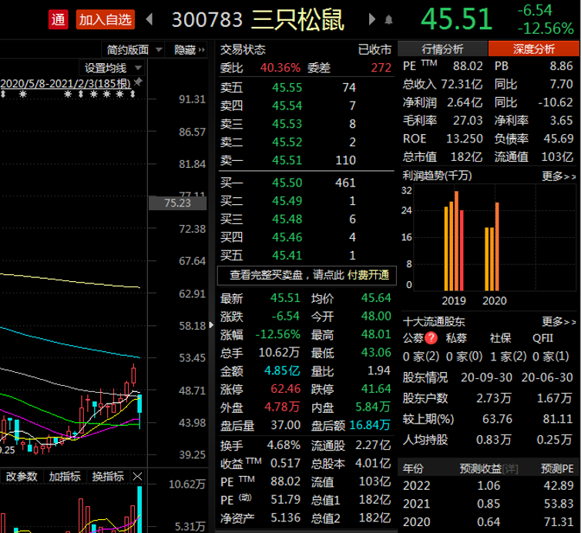
Task: Go to next stock with right arrow
Action: [x=372, y=19]
